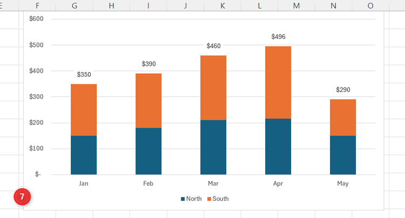Viewport: 405px width, 218px height.
Task: Select column K header
Action: tap(222, 5)
